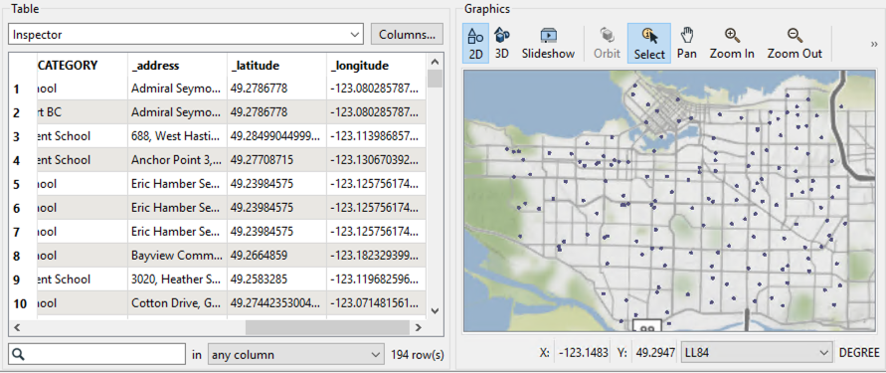Click address cell '688, West Hasti...'

pyautogui.click(x=177, y=136)
